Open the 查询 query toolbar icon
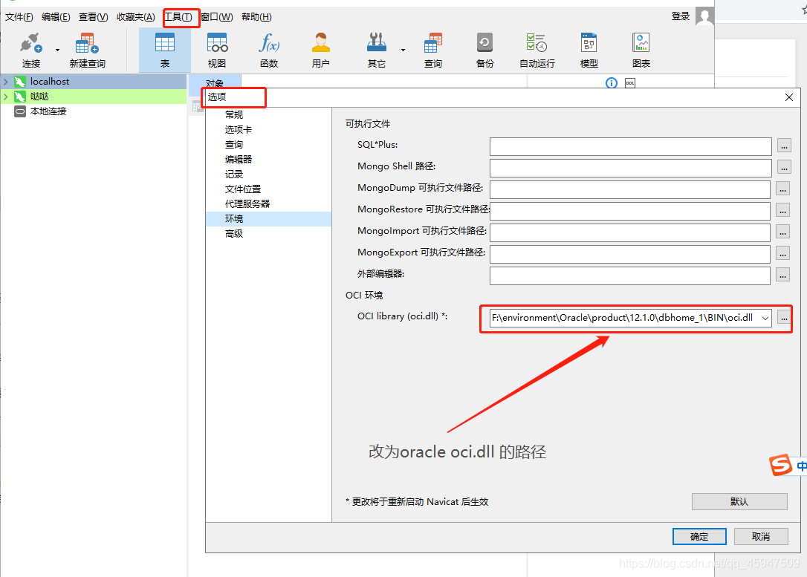 [432, 50]
